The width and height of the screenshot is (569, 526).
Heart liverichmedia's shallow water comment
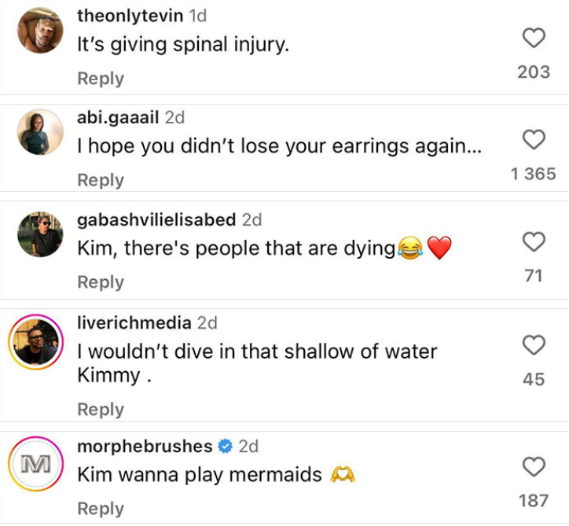click(x=534, y=344)
